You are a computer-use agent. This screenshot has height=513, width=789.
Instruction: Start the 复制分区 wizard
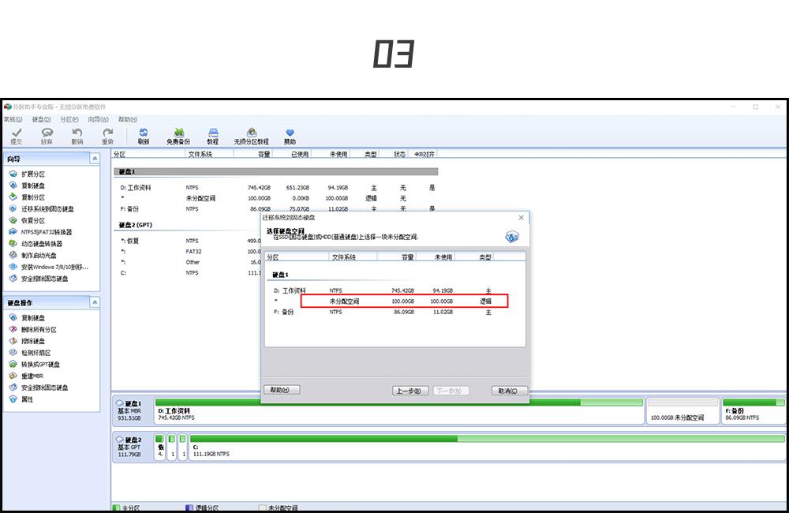[x=28, y=197]
